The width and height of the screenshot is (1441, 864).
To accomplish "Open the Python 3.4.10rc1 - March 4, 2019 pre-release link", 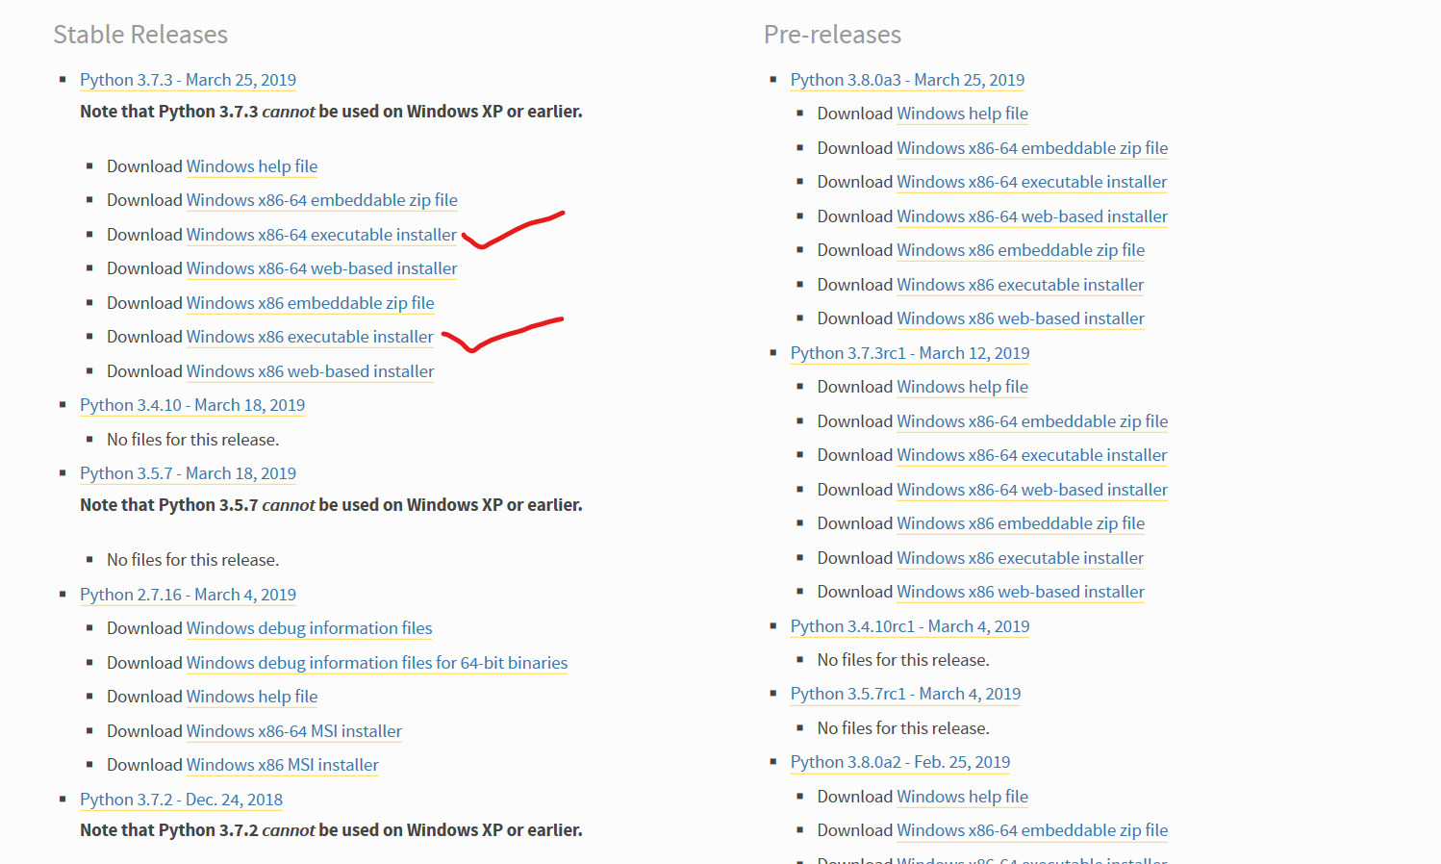I will (910, 626).
